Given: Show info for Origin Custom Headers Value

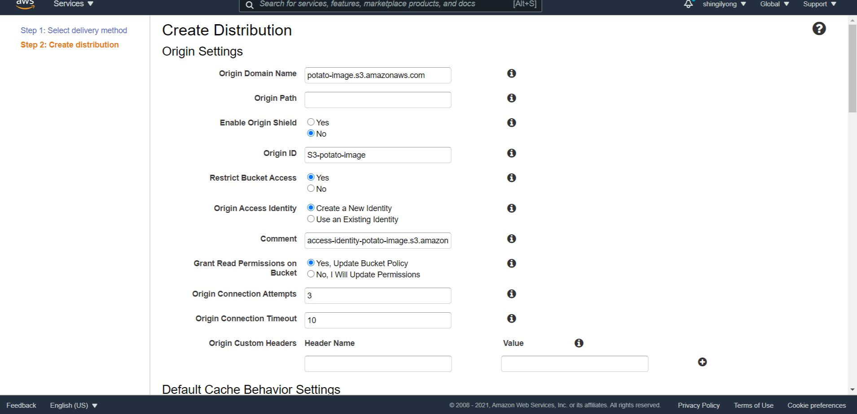Looking at the screenshot, I should (x=579, y=343).
